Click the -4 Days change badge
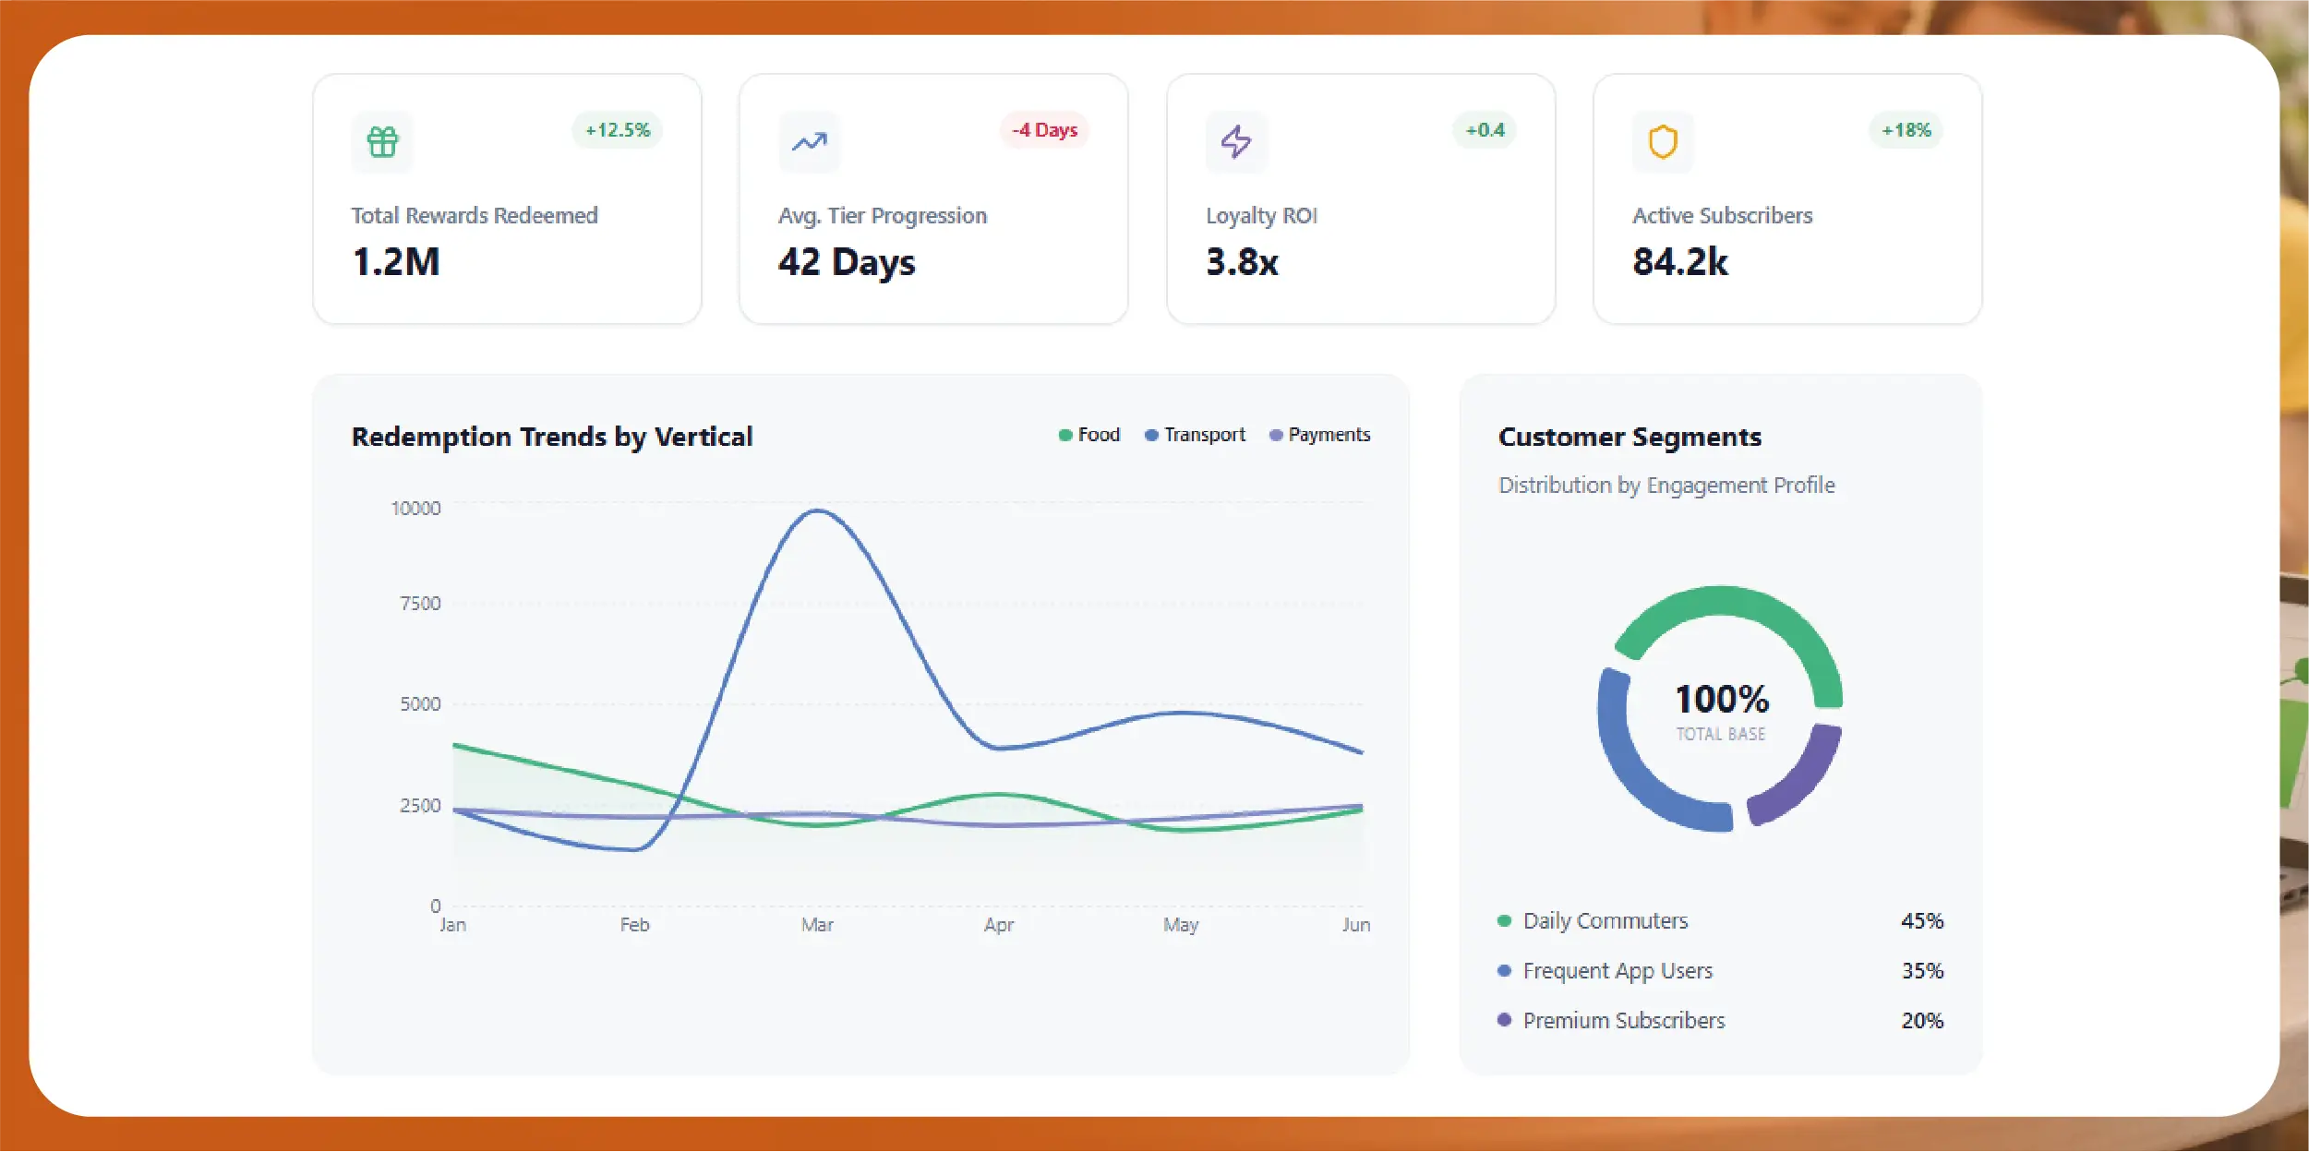Image resolution: width=2309 pixels, height=1152 pixels. [x=1044, y=130]
